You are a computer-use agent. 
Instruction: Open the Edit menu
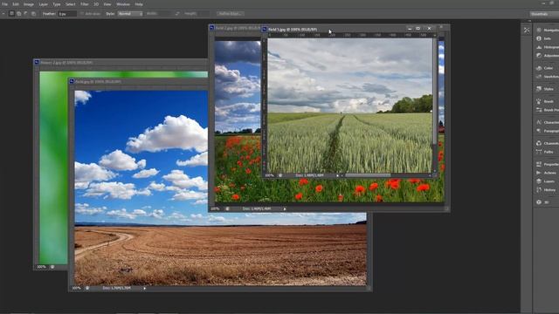16,4
